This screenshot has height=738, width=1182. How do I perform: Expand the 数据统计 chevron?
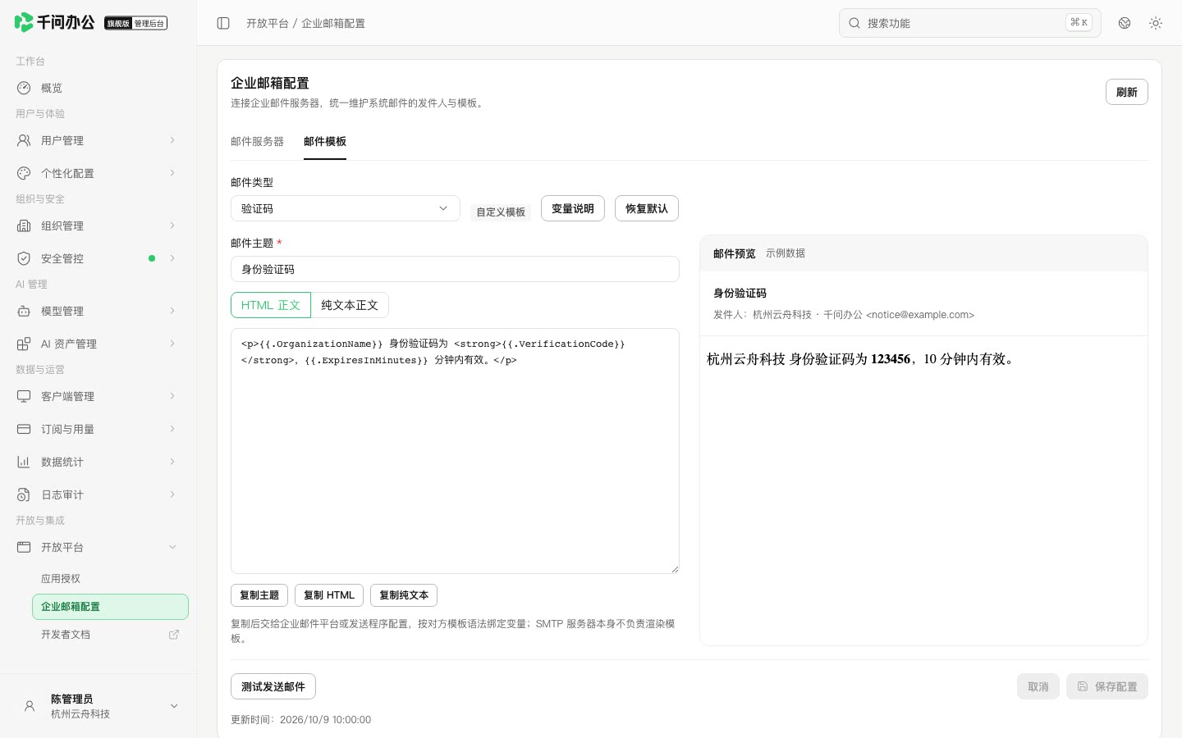click(172, 462)
